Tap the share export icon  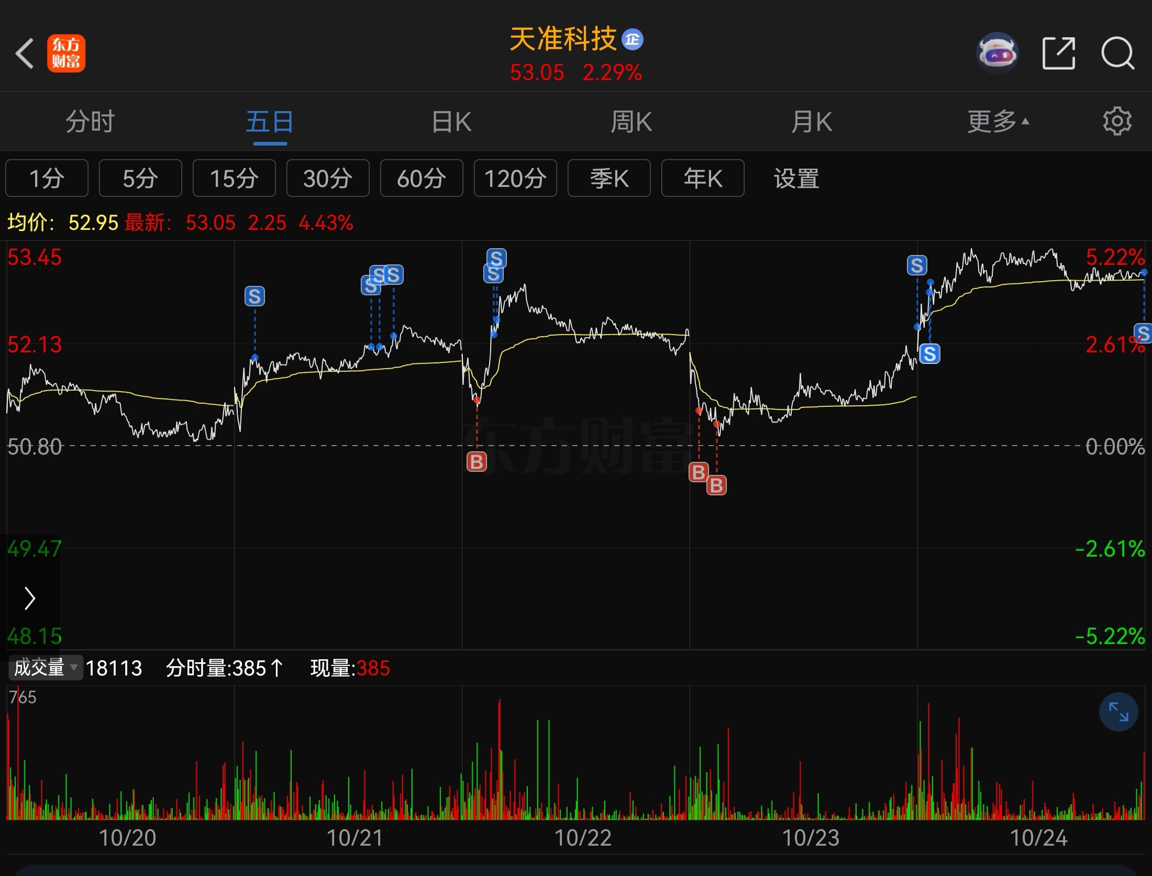pyautogui.click(x=1059, y=53)
